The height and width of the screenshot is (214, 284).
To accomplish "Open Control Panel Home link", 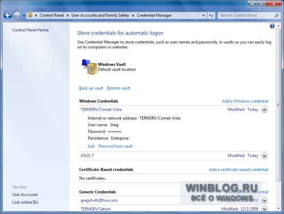I will pos(30,30).
